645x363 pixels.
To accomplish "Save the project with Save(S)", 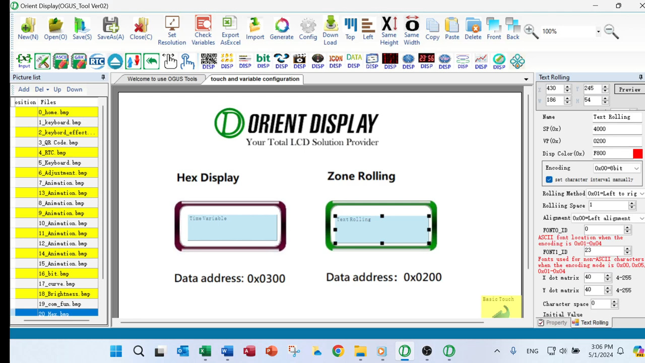I will point(82,29).
